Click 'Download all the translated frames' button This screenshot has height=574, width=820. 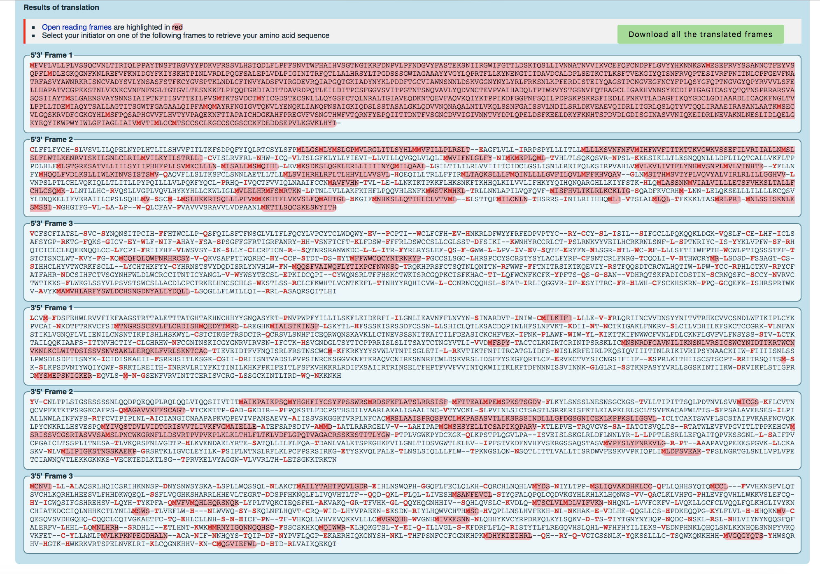point(700,35)
